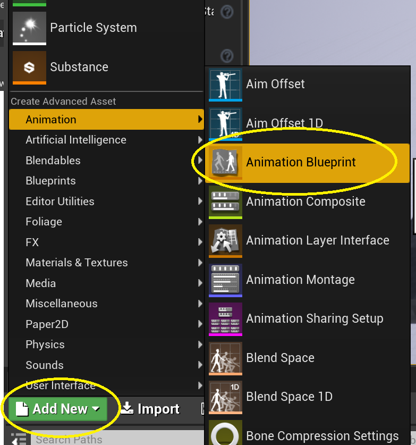416x445 pixels.
Task: Select the Aim Offset 1D icon
Action: point(225,123)
